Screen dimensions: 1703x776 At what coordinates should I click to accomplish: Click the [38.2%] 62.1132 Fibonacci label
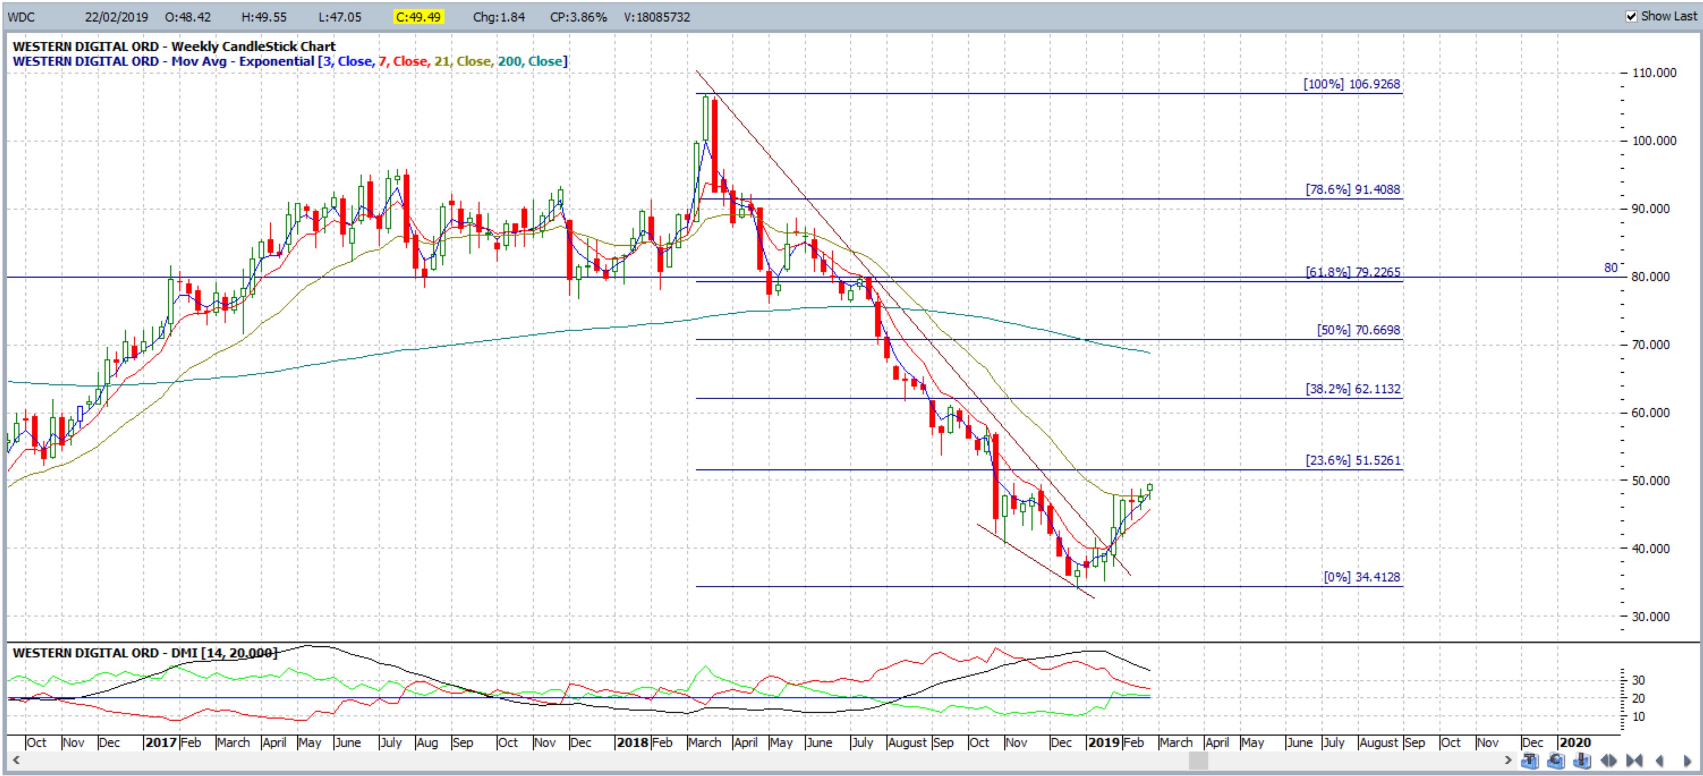tap(1353, 388)
